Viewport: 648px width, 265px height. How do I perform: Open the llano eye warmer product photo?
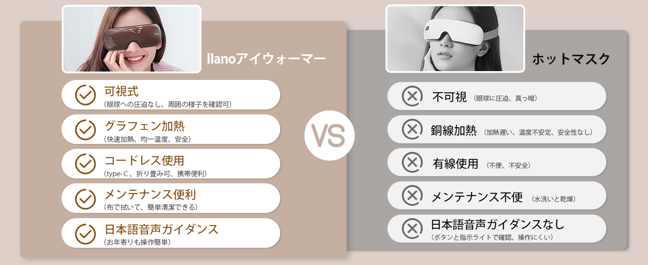click(x=131, y=39)
